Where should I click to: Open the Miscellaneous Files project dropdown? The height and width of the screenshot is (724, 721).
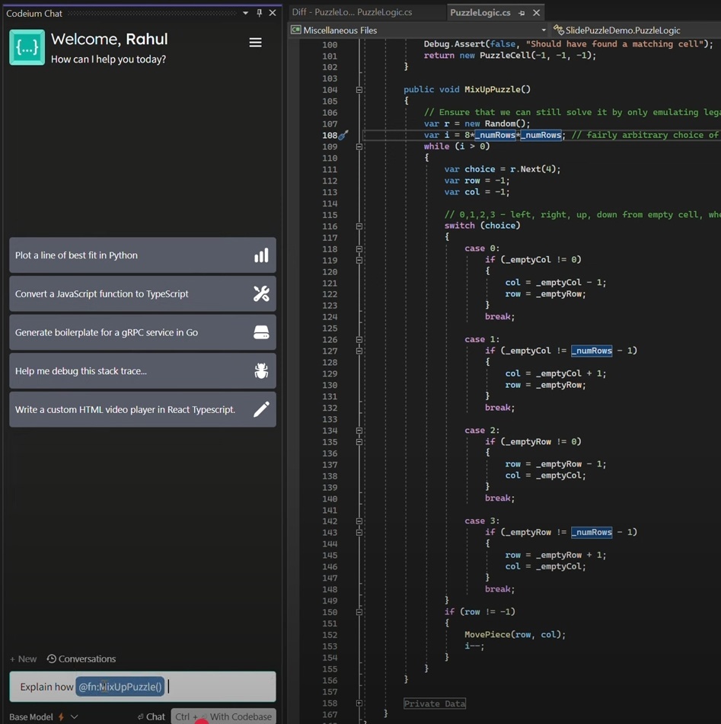(x=544, y=30)
